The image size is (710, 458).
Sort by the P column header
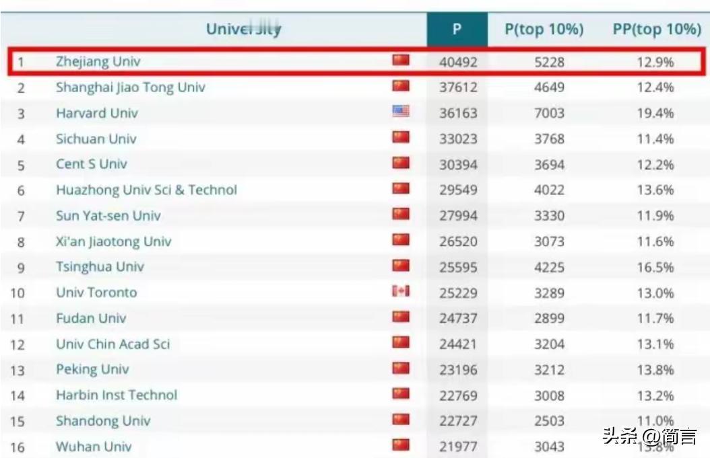(x=457, y=30)
